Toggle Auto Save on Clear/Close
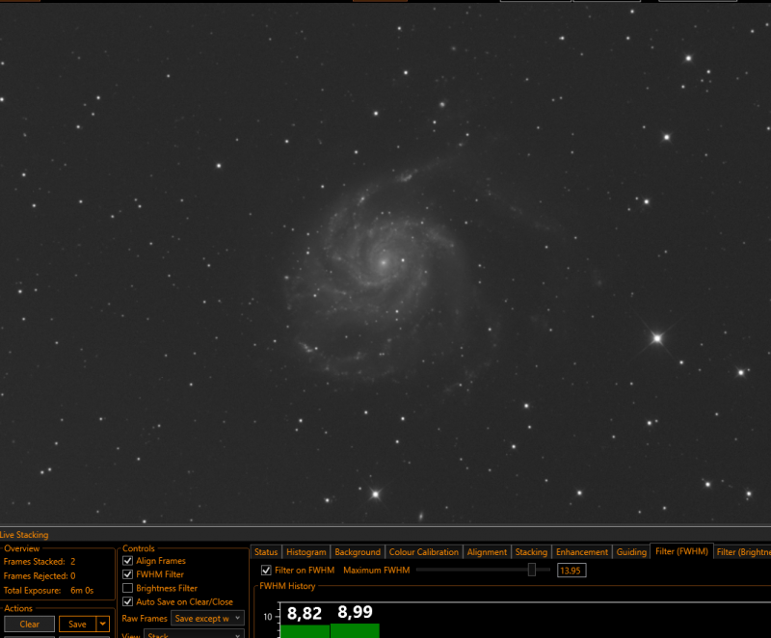Screen dimensions: 771x638 128,601
